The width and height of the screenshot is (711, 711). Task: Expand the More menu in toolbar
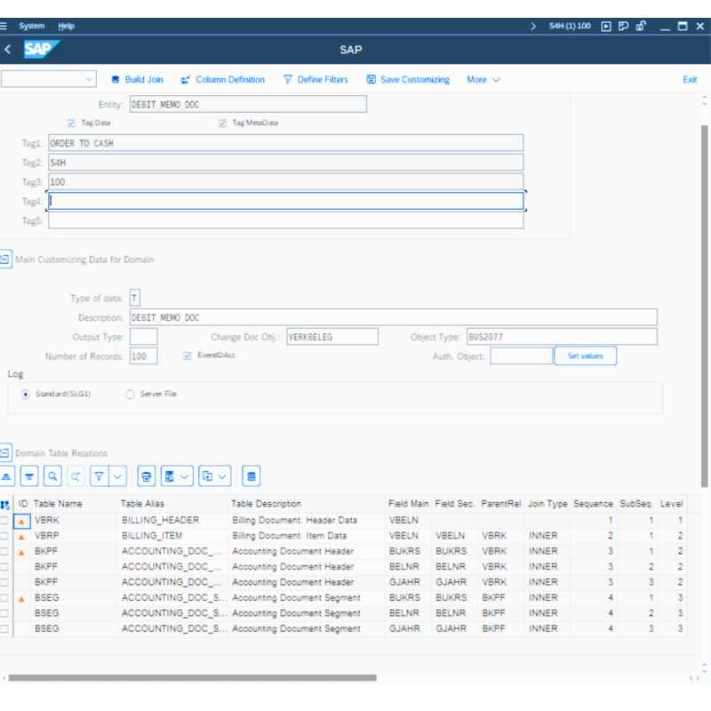pos(483,80)
